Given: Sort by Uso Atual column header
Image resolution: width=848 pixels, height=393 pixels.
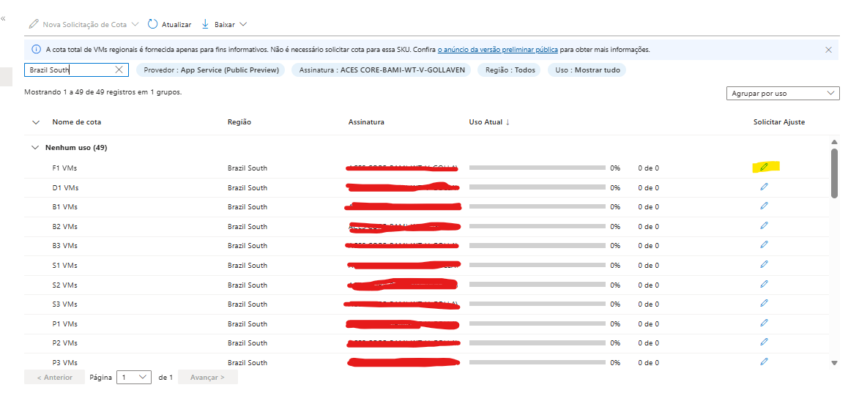Looking at the screenshot, I should (489, 122).
